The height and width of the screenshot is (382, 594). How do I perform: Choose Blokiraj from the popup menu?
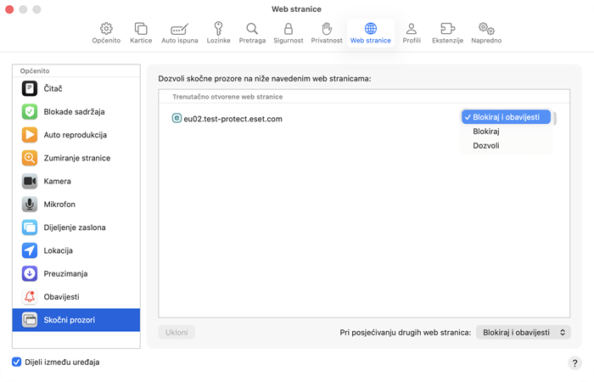tap(486, 132)
